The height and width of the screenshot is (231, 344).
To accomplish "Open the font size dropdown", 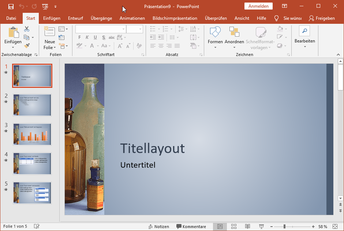I will click(140, 29).
